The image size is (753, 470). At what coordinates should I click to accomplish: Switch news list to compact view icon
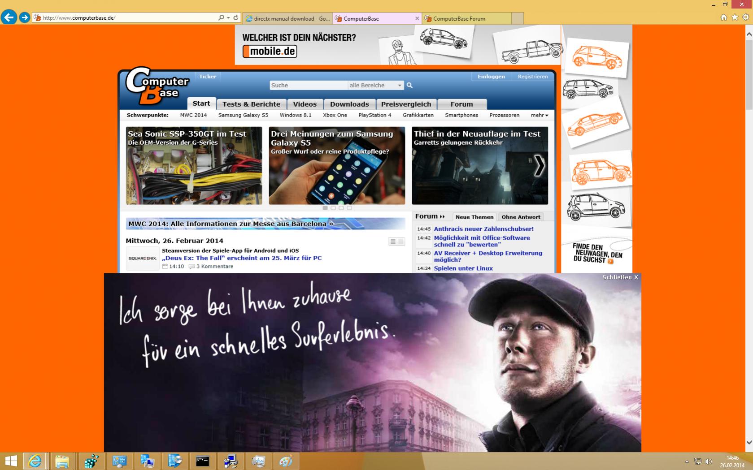click(393, 241)
